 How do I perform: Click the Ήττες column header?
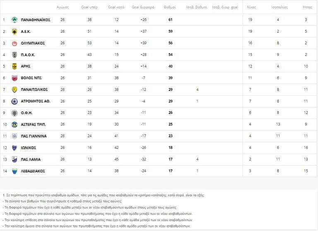click(x=307, y=8)
